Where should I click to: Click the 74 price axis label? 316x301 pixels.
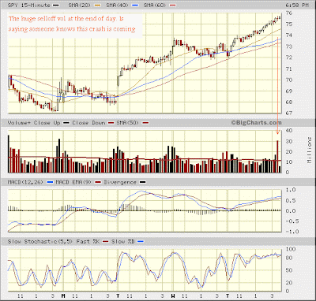(x=289, y=35)
